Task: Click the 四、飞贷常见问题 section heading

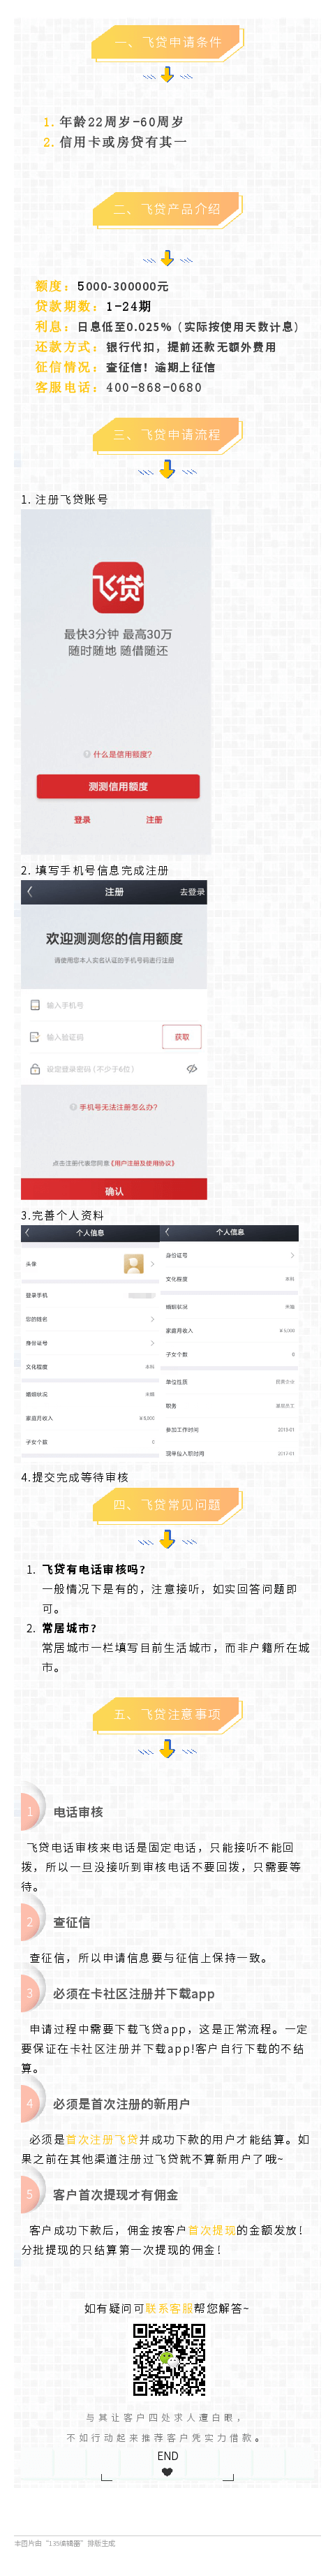Action: [x=167, y=1504]
